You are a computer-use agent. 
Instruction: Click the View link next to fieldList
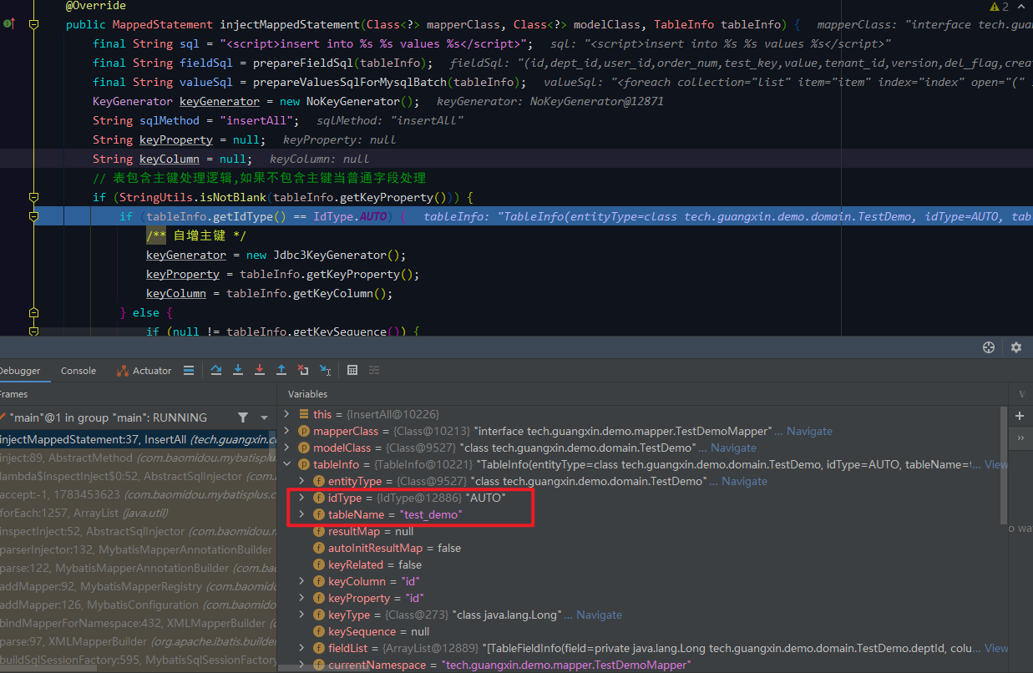tap(996, 648)
